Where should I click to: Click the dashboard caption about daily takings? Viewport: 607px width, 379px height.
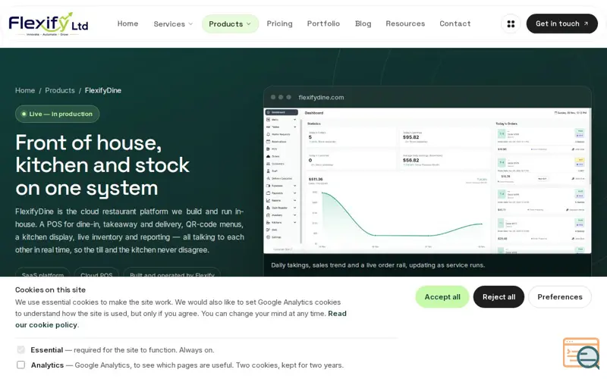point(378,265)
